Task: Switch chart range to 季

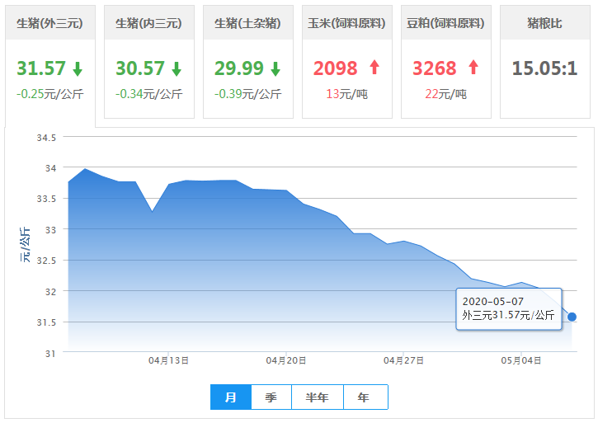Action: pos(271,397)
